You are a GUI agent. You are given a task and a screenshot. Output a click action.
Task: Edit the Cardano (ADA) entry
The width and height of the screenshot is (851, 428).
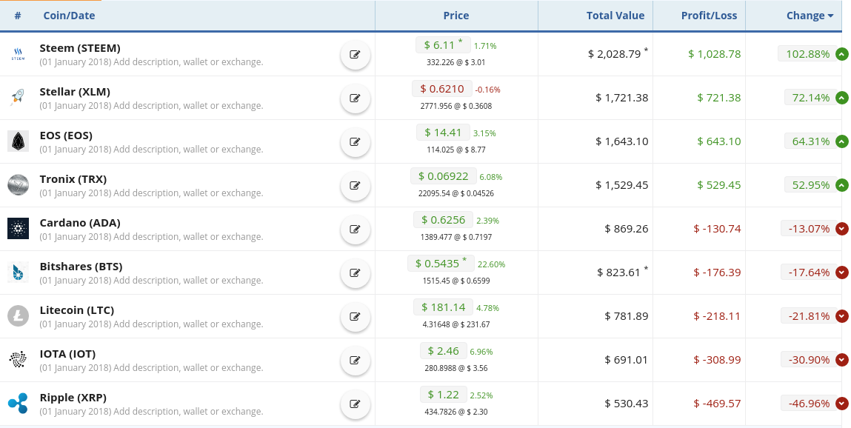click(x=356, y=229)
